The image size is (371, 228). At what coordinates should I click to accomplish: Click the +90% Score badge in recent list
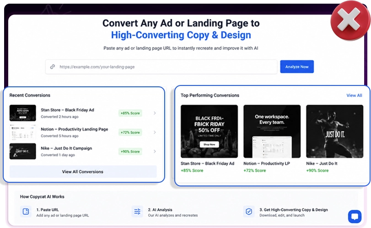coord(130,151)
